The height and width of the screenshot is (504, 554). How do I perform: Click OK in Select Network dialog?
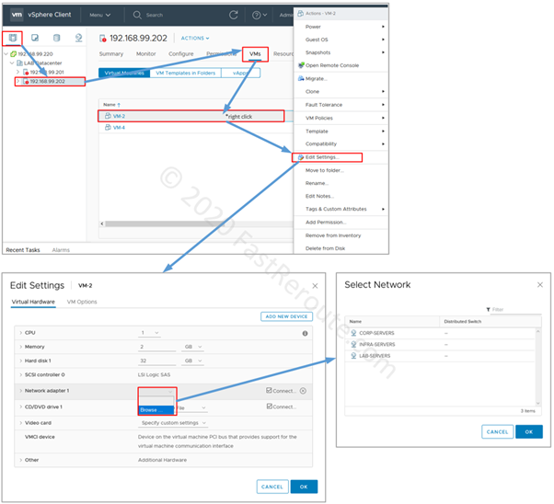point(529,431)
